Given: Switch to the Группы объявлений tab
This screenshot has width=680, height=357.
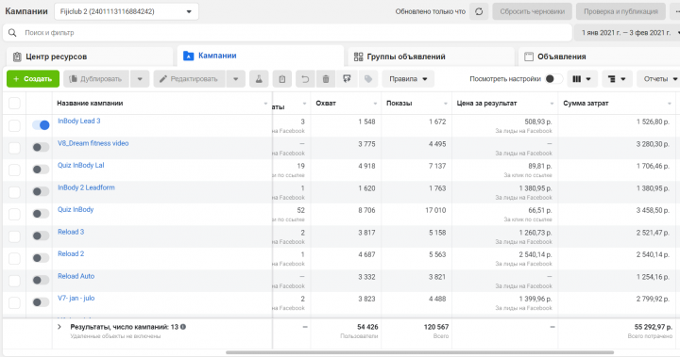Looking at the screenshot, I should (431, 57).
